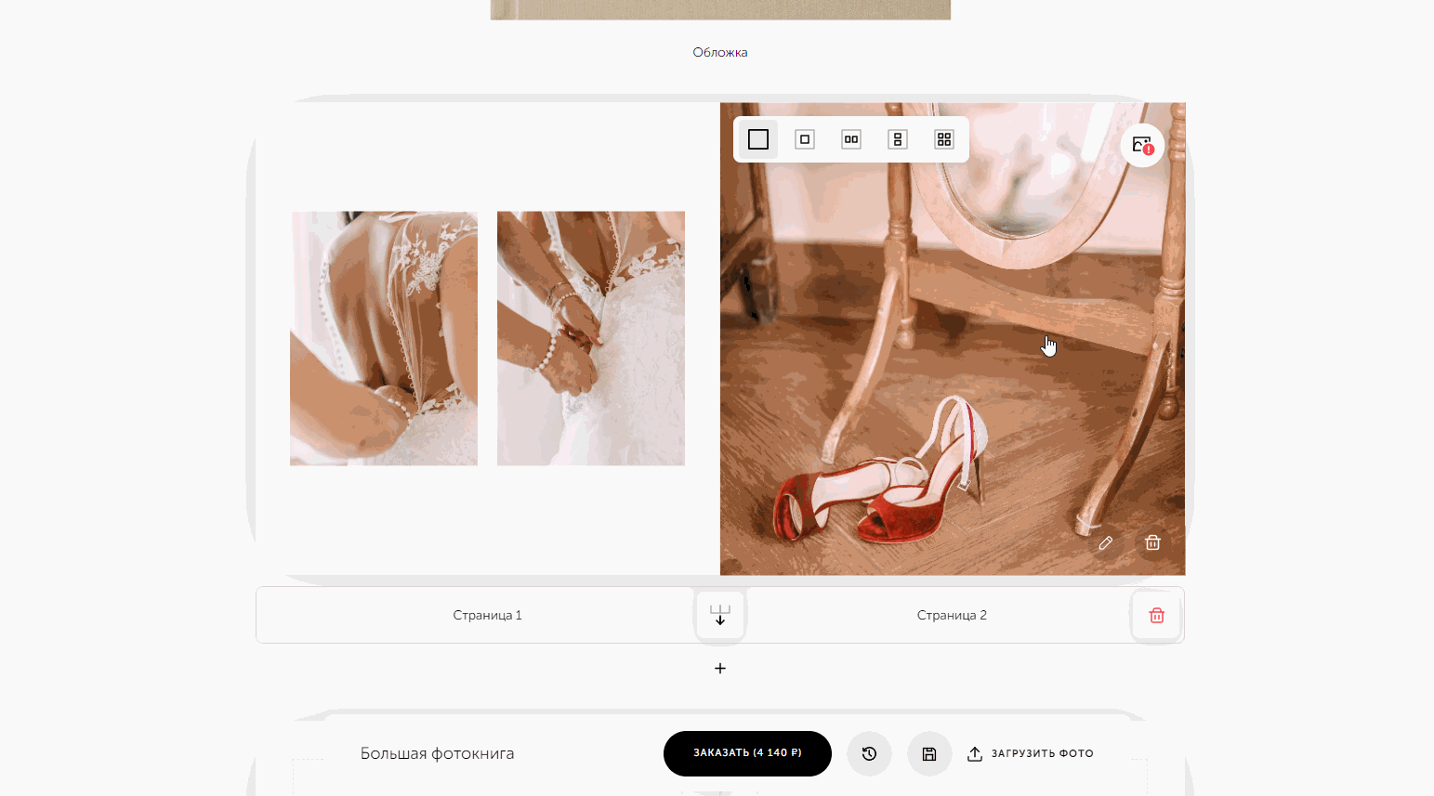Viewport: 1434px width, 796px height.
Task: Click the Большая фотокнига title
Action: coord(438,753)
